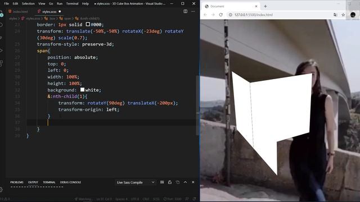
Task: Open the Selection menu
Action: pyautogui.click(x=28, y=4)
